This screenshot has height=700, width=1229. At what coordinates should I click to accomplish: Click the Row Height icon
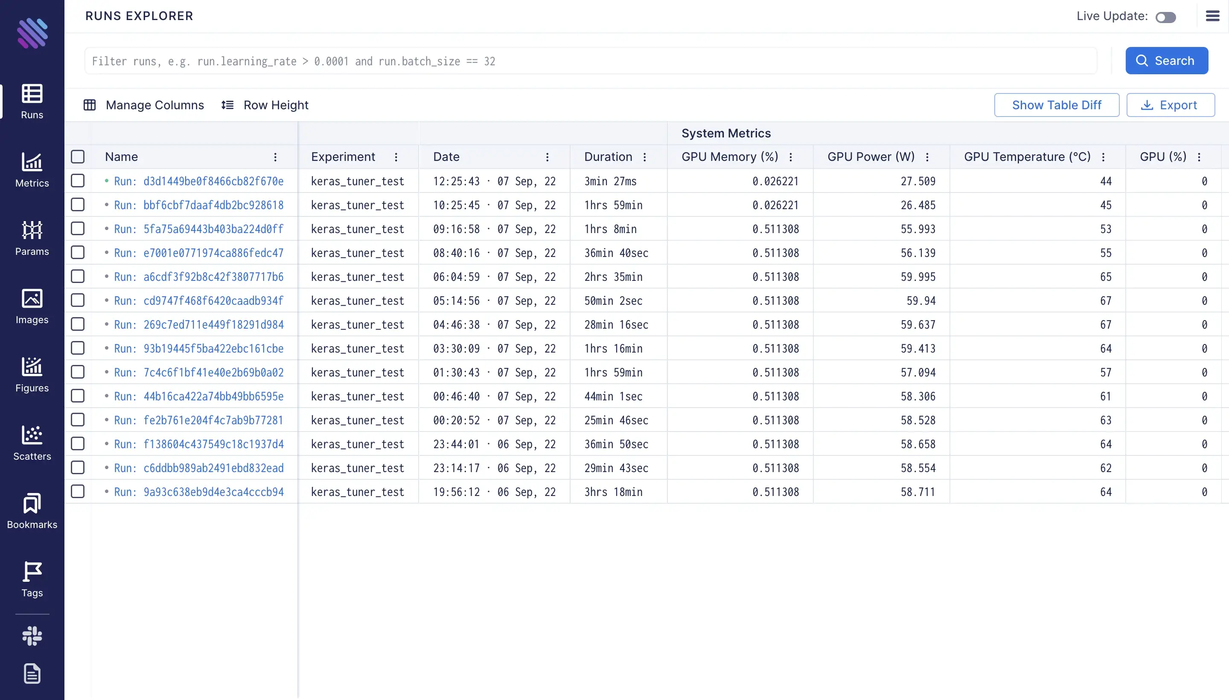pyautogui.click(x=227, y=105)
